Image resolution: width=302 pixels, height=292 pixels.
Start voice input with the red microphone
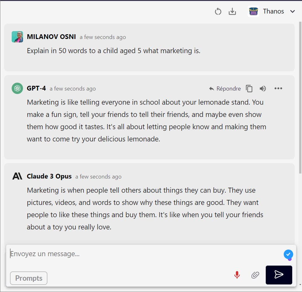pos(237,275)
